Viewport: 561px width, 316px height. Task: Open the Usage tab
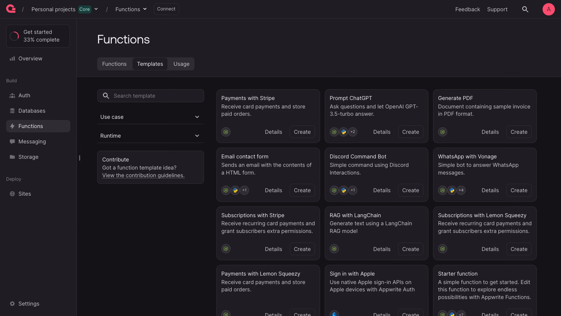click(181, 64)
